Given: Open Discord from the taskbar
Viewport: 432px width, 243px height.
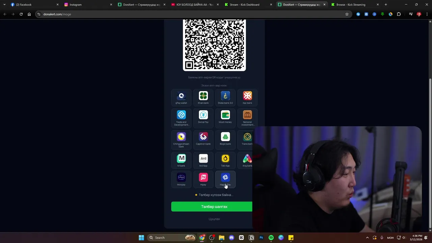Looking at the screenshot, I should pos(231,238).
